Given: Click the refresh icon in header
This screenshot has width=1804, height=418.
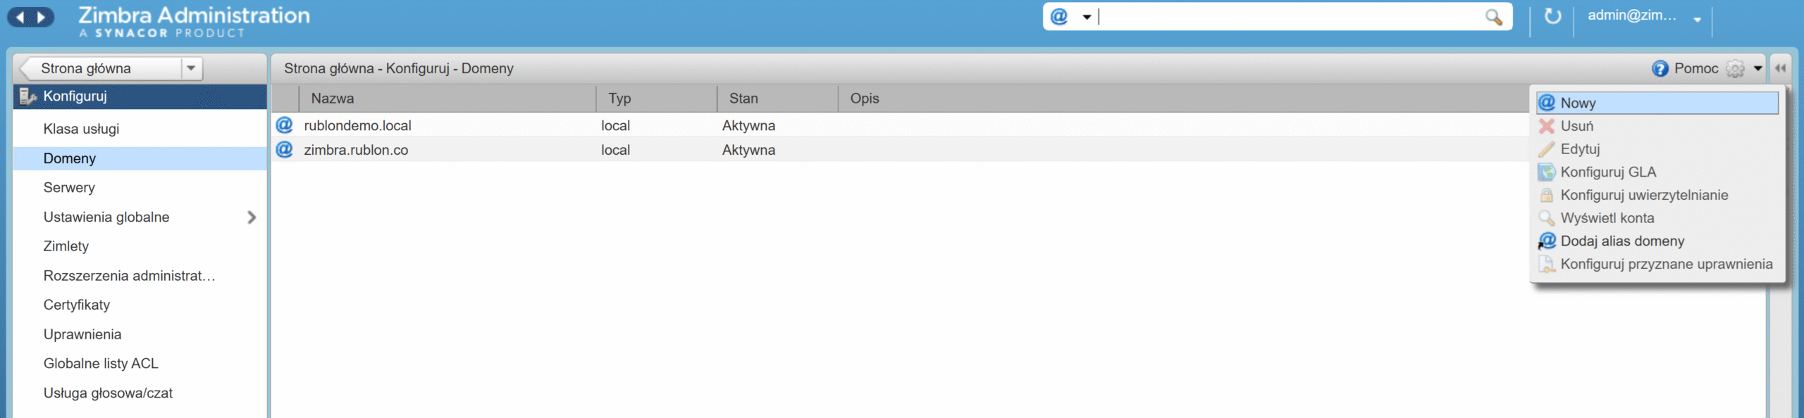Looking at the screenshot, I should pyautogui.click(x=1552, y=16).
